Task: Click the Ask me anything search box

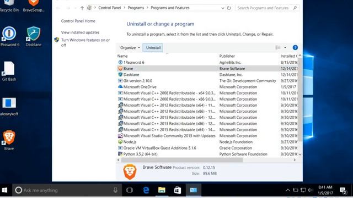Action: pos(67,190)
